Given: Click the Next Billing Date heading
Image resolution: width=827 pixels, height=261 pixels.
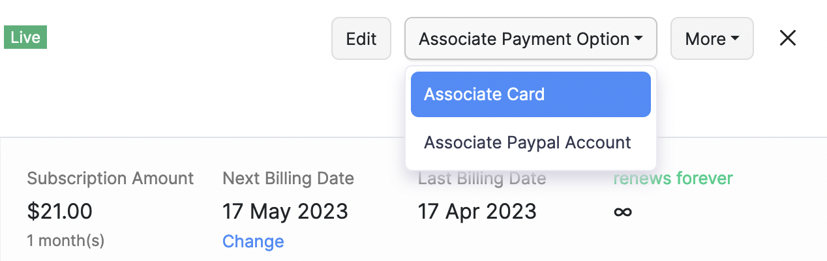Looking at the screenshot, I should coord(288,178).
